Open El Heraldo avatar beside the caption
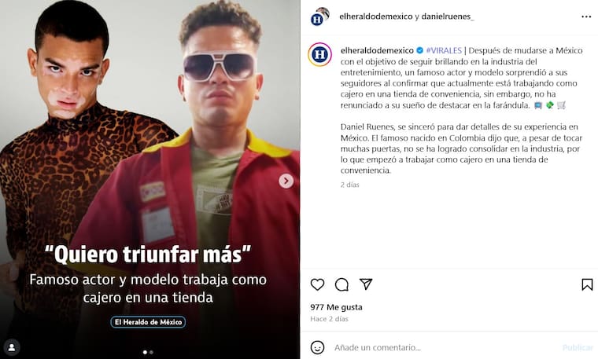This screenshot has width=598, height=359. 319,55
